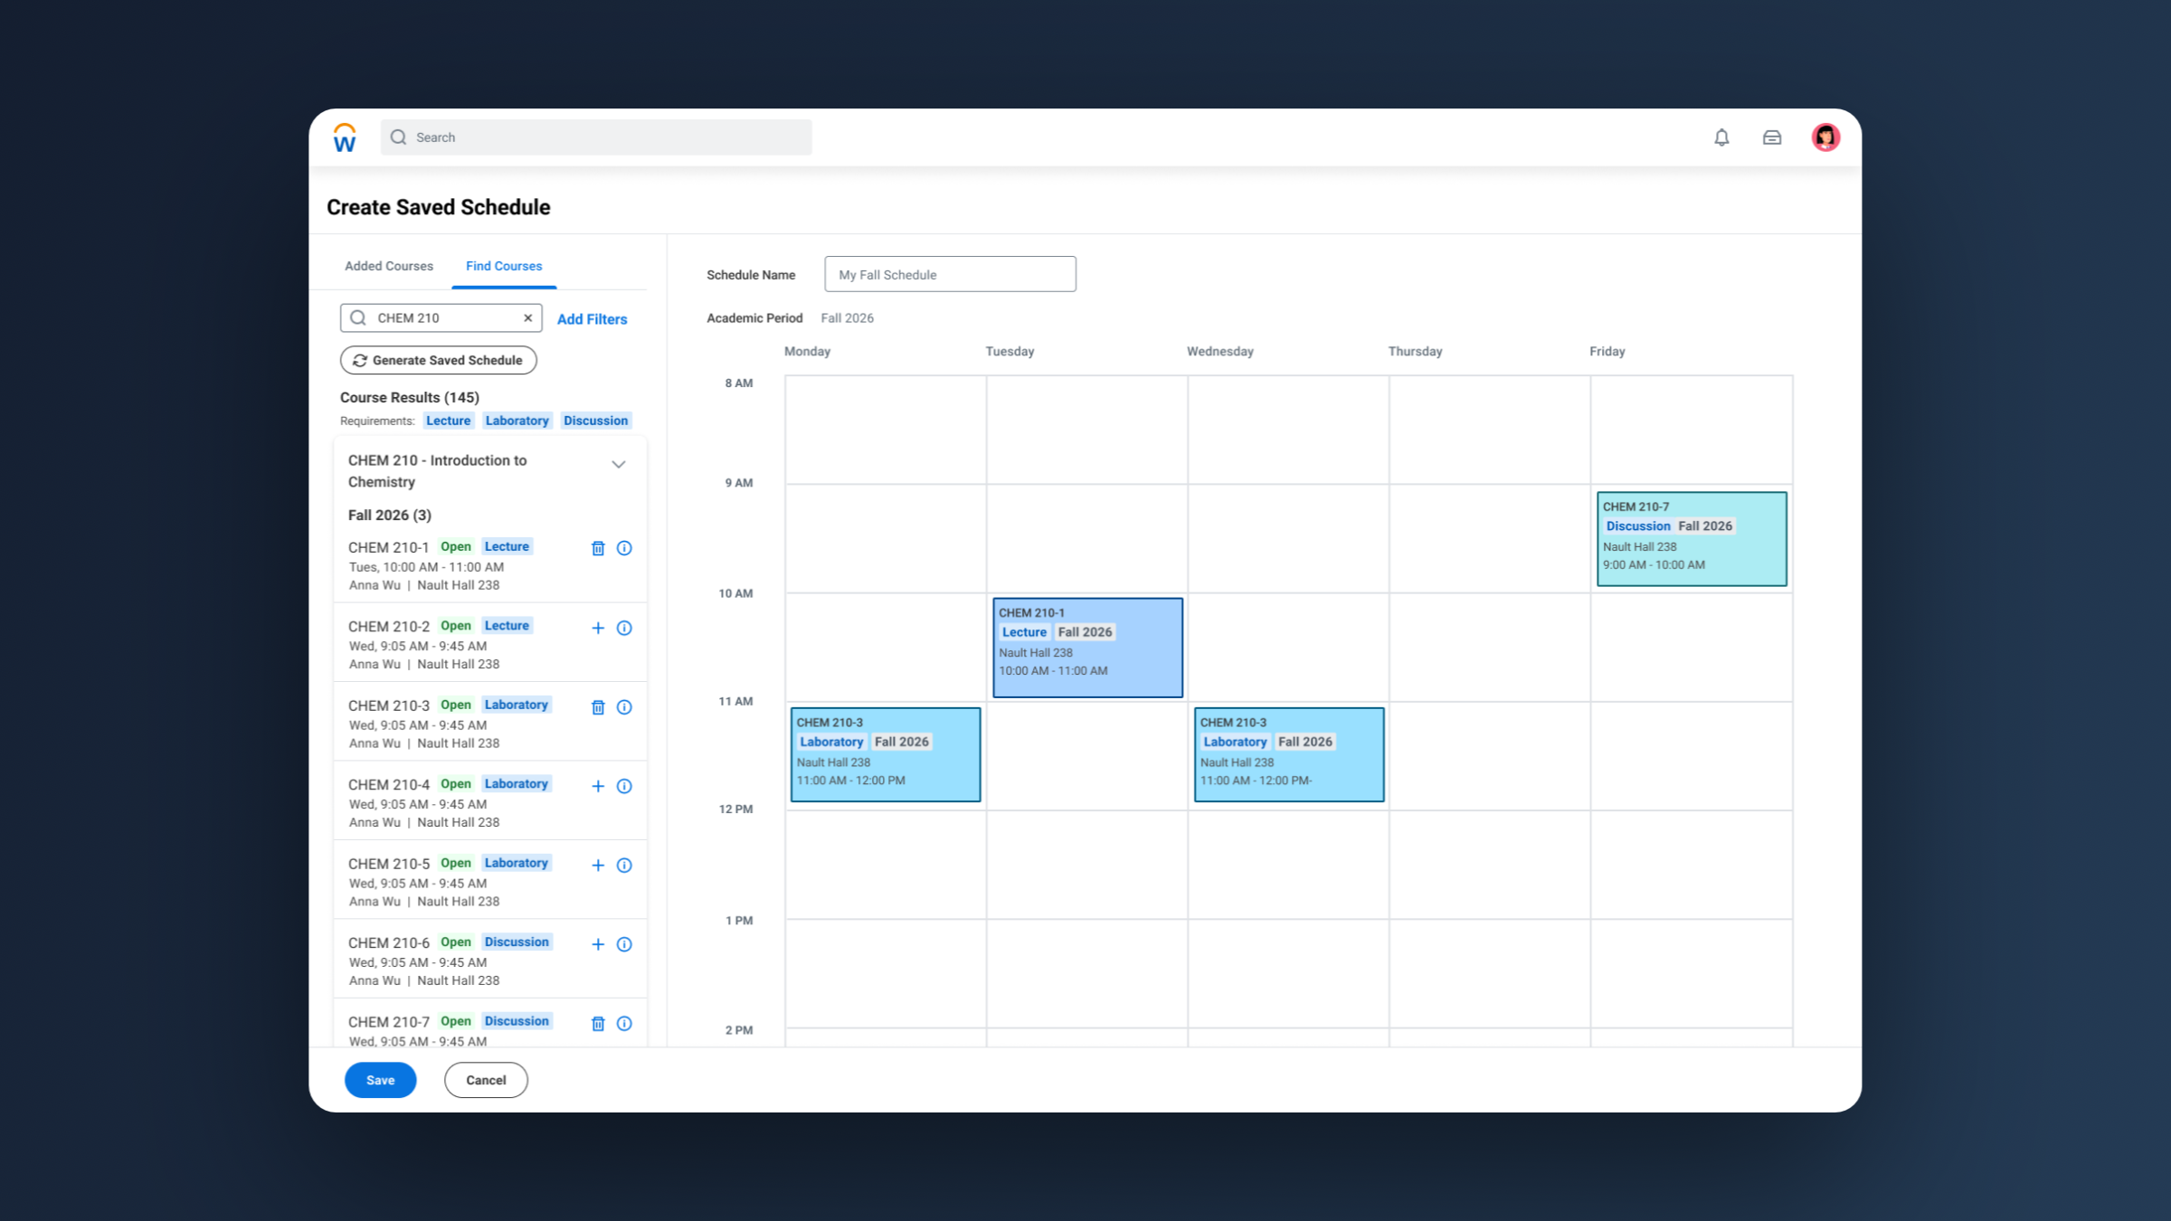Collapse the CHEM 210 course card
Screen dimensions: 2171x1221
tap(619, 464)
